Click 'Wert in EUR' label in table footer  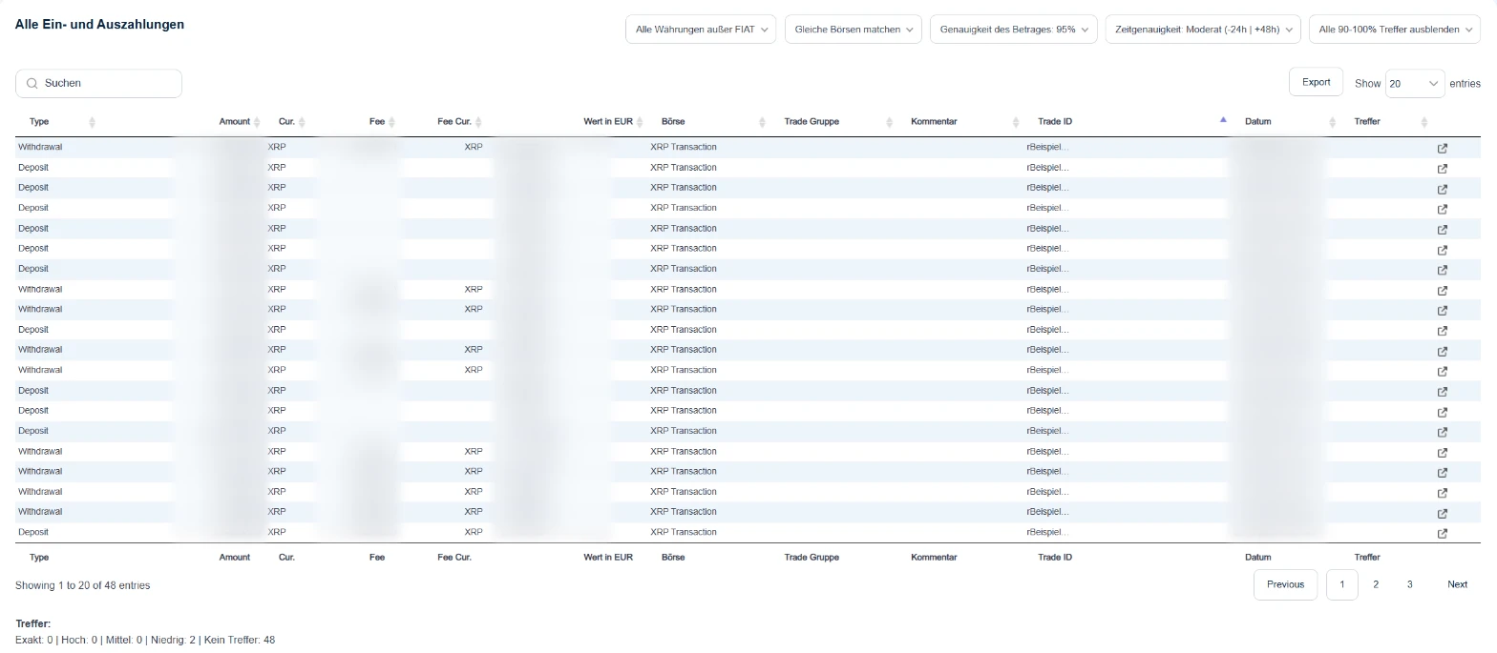coord(608,558)
